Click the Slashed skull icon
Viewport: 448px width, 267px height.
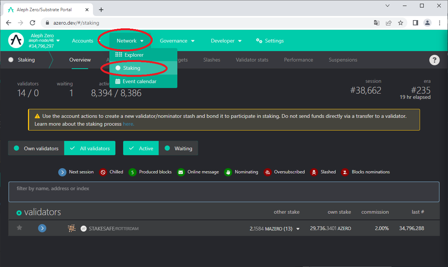click(314, 172)
